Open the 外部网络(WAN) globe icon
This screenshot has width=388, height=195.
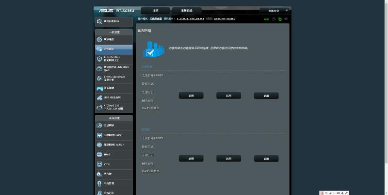point(99,145)
